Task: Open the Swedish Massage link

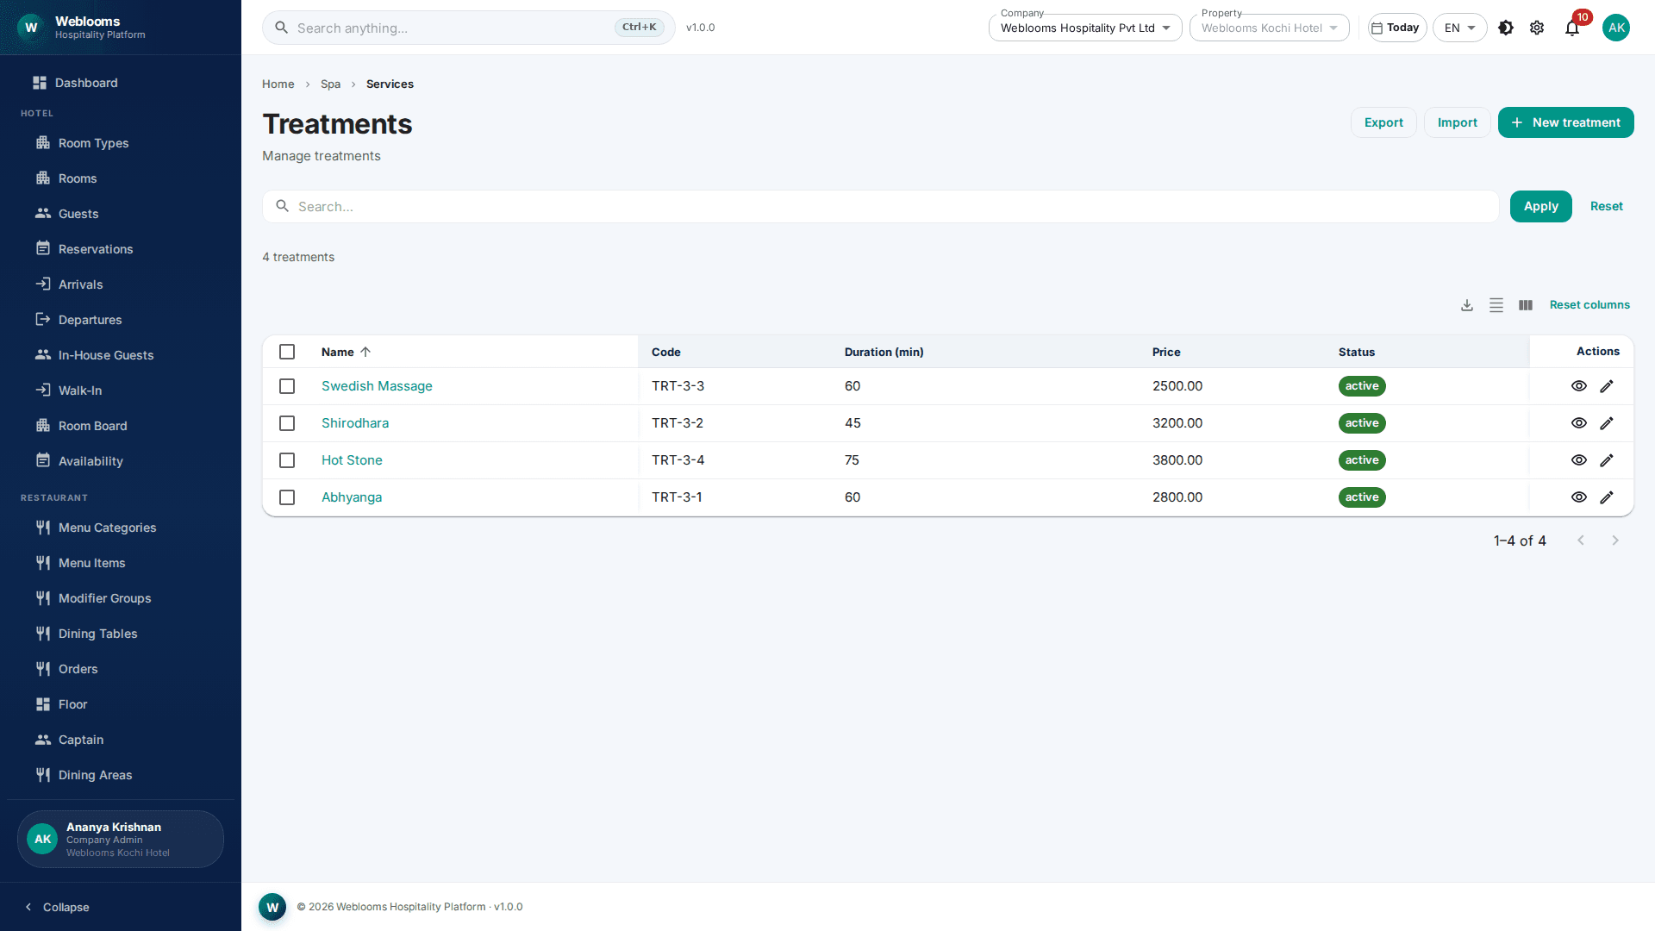Action: (377, 386)
